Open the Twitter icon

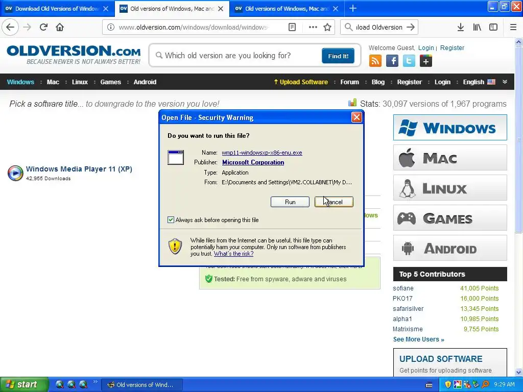click(x=409, y=61)
